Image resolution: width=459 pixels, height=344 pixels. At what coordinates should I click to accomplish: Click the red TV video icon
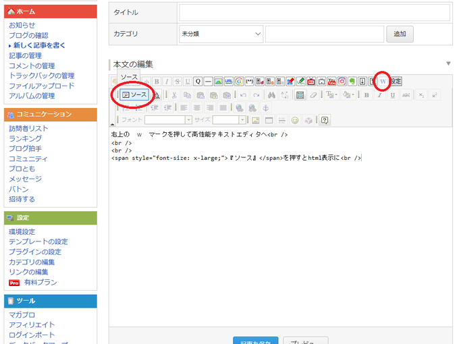point(311,82)
